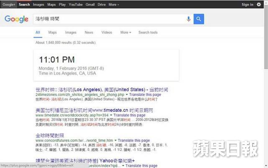
Task: Open YouTube in the top bar
Action: 75,5
